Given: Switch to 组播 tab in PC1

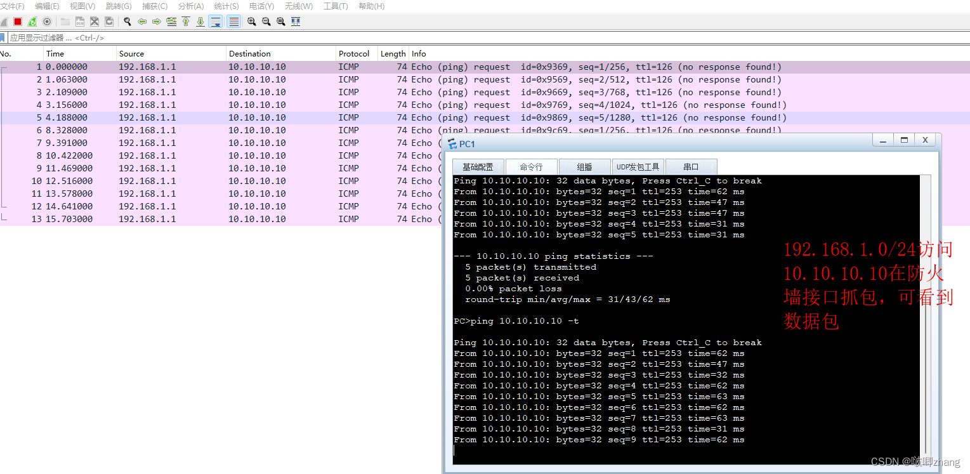Looking at the screenshot, I should [x=584, y=167].
